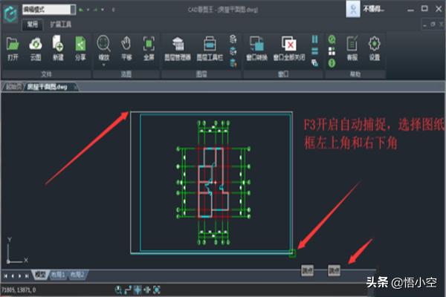Click the four-arrow move icon in the status bar

click(x=147, y=290)
